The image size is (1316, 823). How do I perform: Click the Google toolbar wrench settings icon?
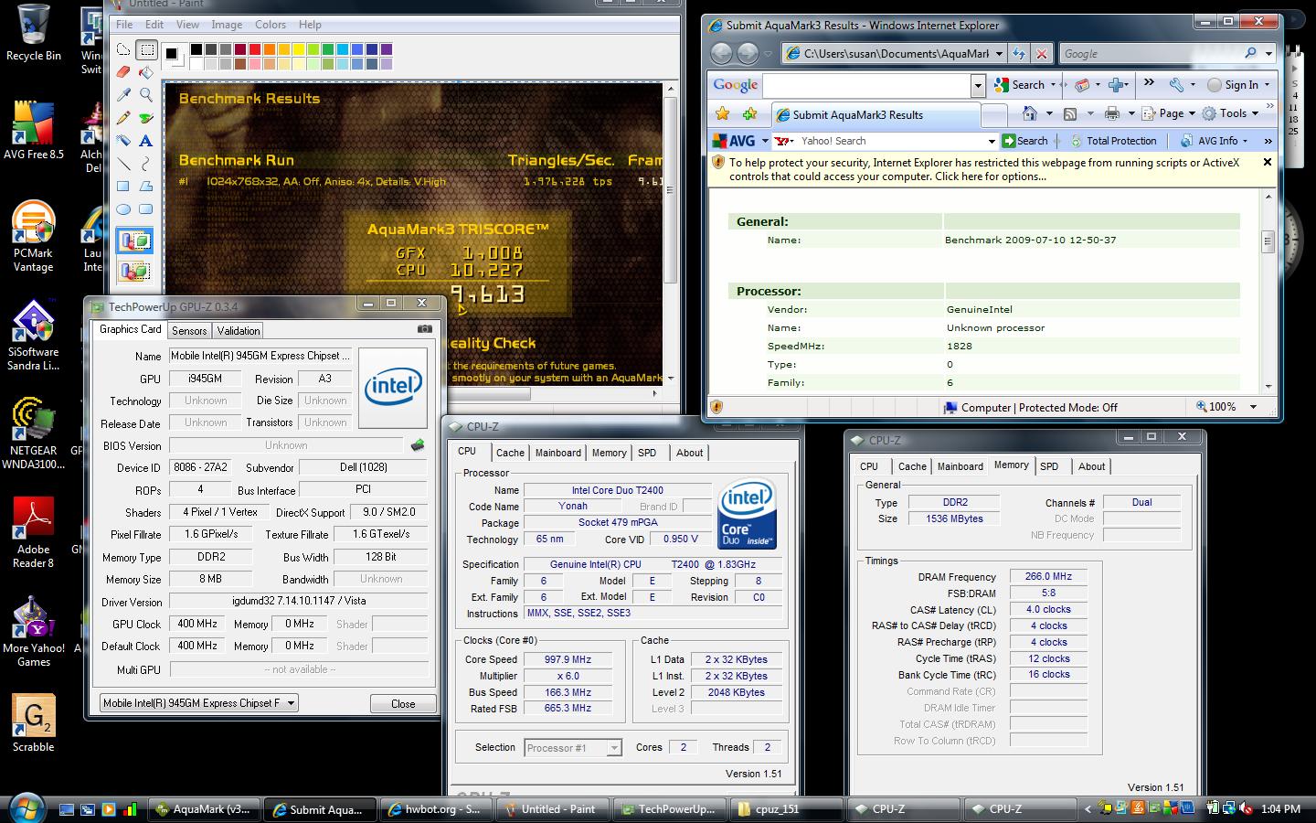1176,85
